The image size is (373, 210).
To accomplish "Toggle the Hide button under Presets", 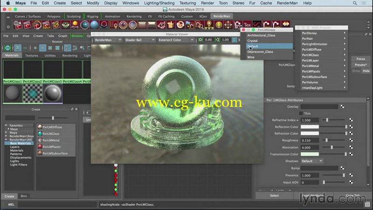I will [366, 71].
